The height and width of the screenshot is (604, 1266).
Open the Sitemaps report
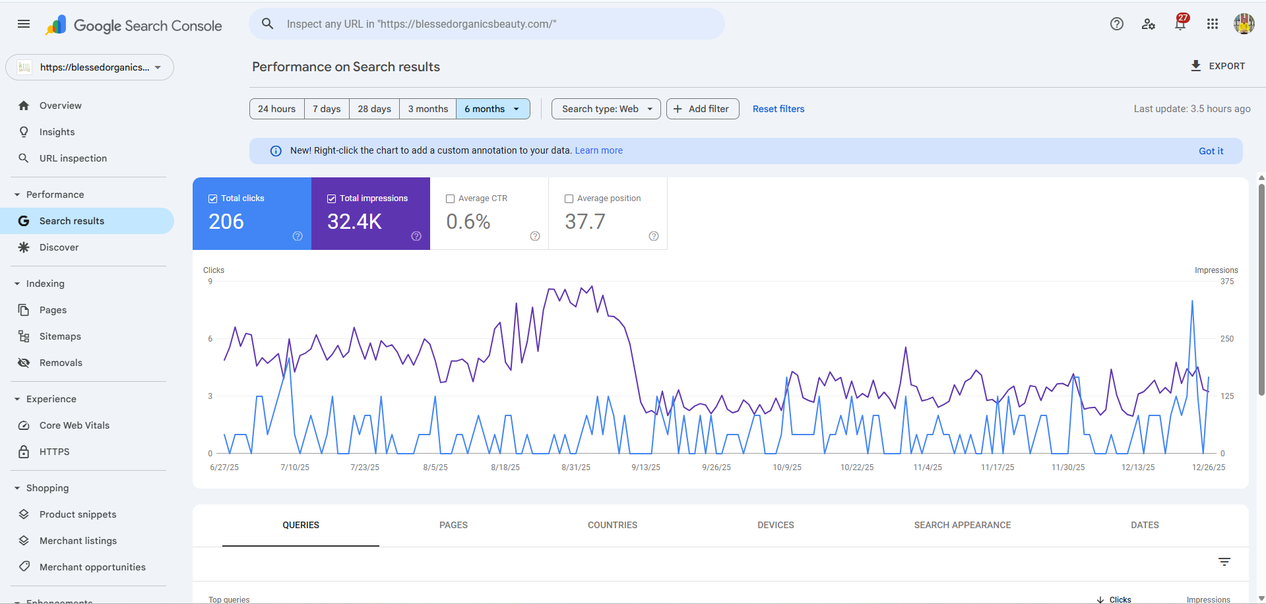click(x=59, y=336)
